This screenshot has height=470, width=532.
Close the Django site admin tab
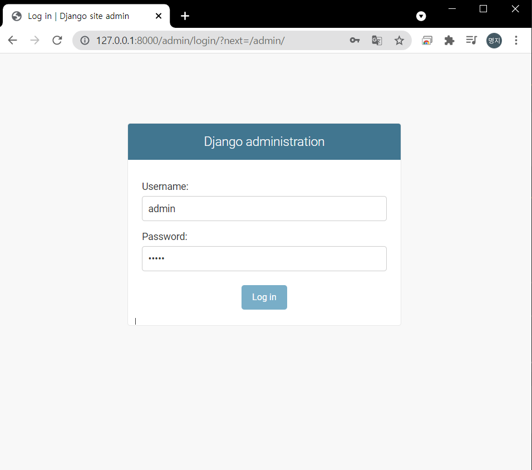159,16
